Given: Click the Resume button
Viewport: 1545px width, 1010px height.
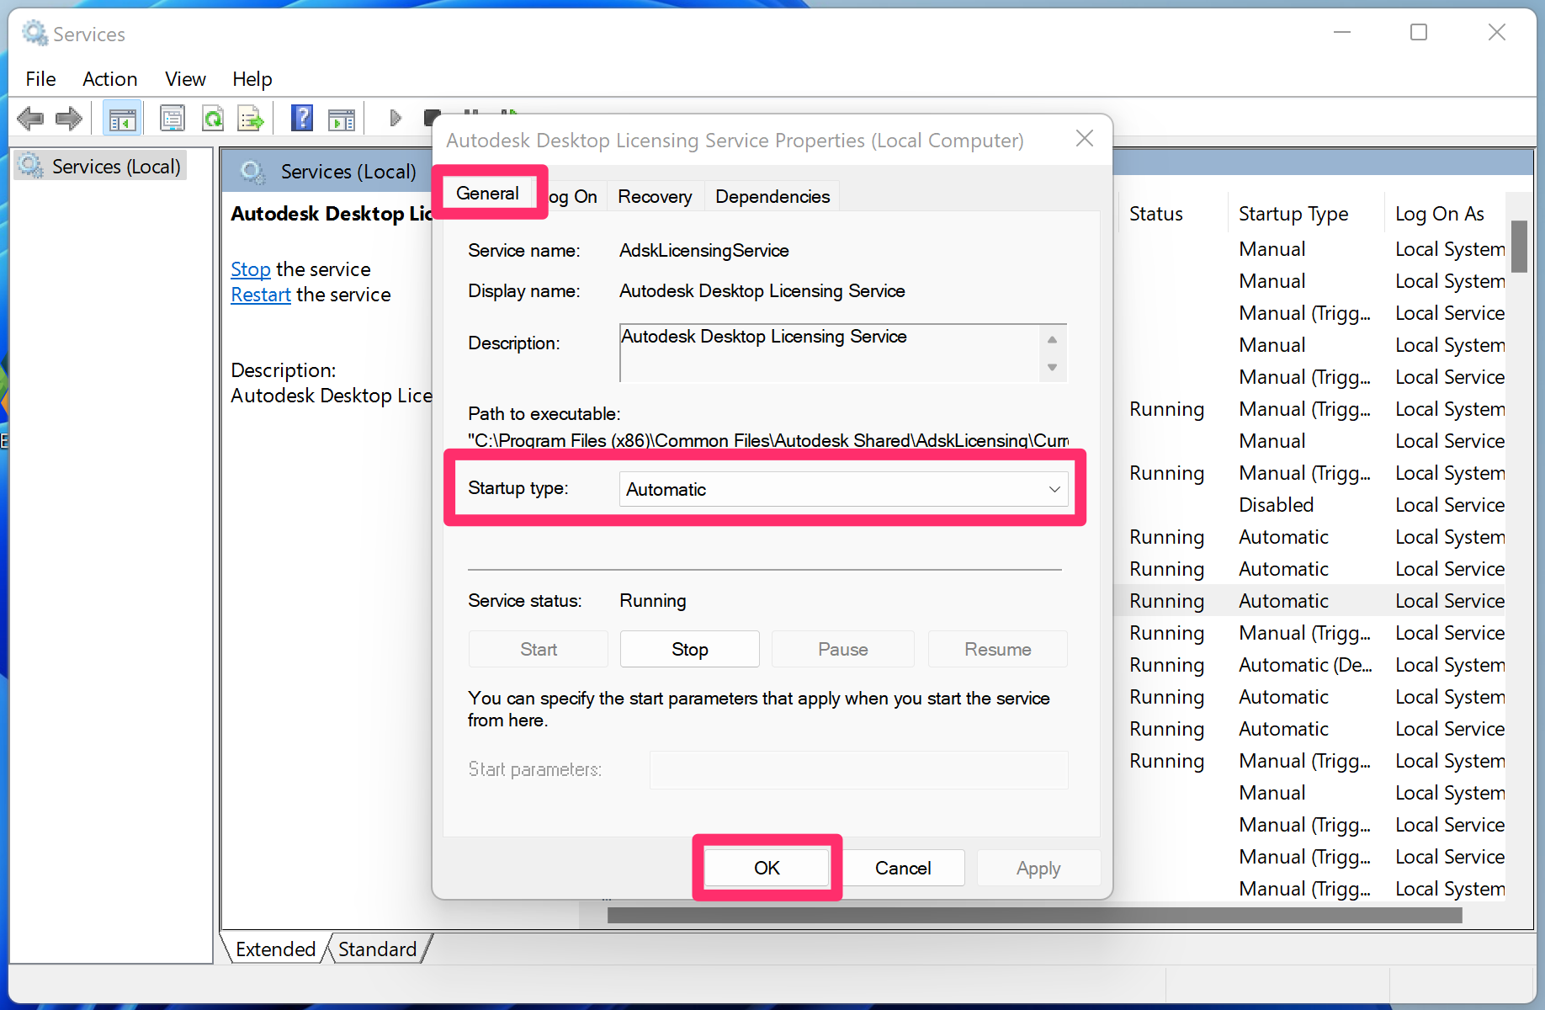Looking at the screenshot, I should (x=997, y=649).
